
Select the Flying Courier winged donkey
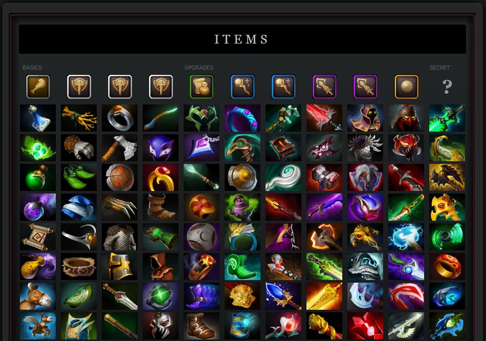38,326
